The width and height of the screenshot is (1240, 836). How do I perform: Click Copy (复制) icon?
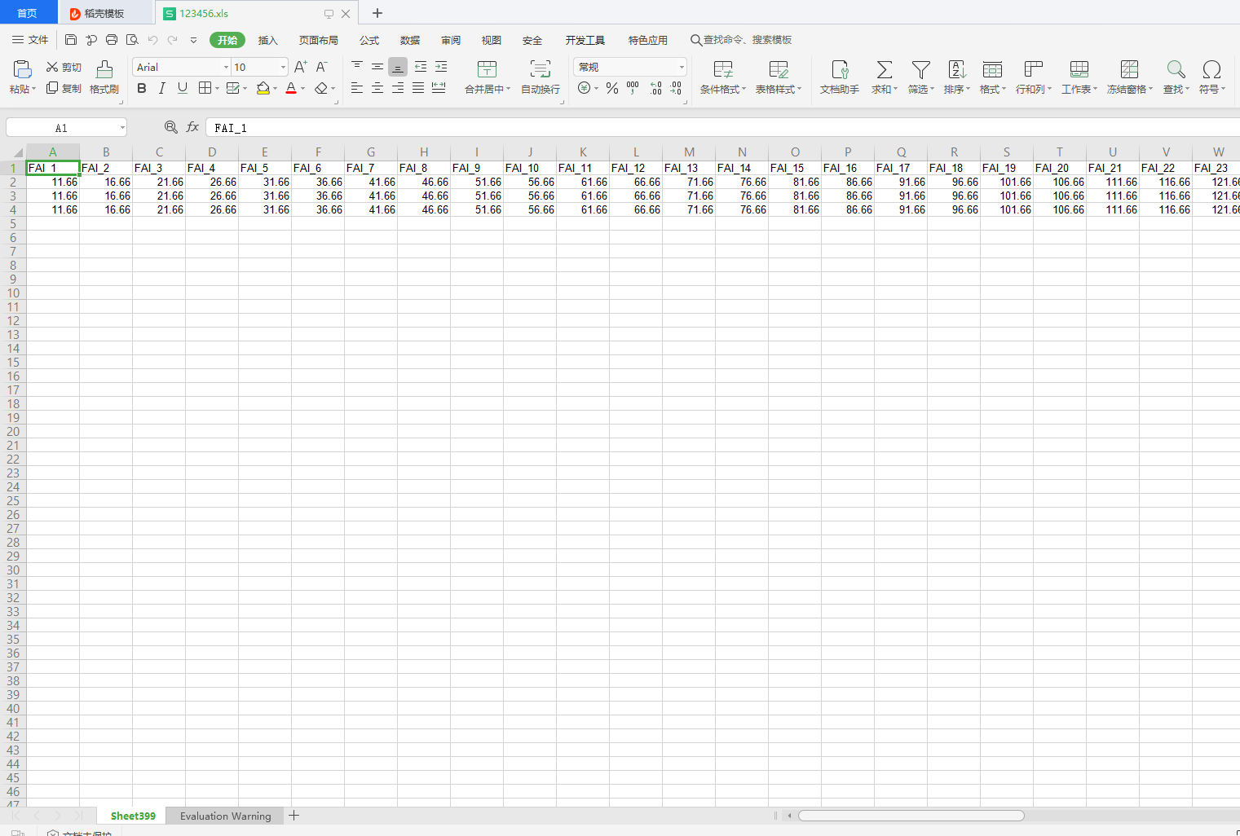click(52, 88)
